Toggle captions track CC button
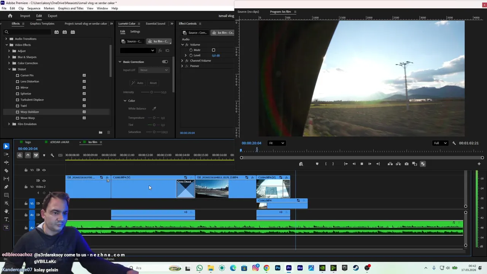 pyautogui.click(x=60, y=155)
